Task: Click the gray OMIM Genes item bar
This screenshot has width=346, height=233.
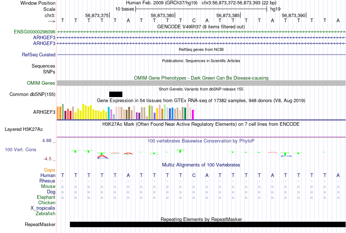Action: point(201,83)
